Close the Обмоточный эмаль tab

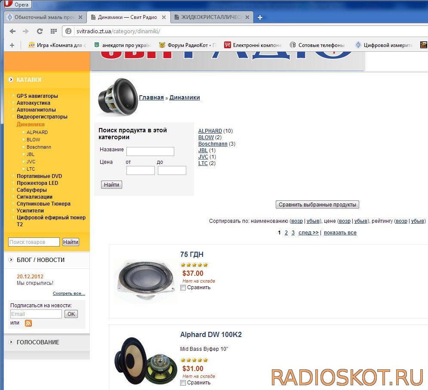click(80, 17)
